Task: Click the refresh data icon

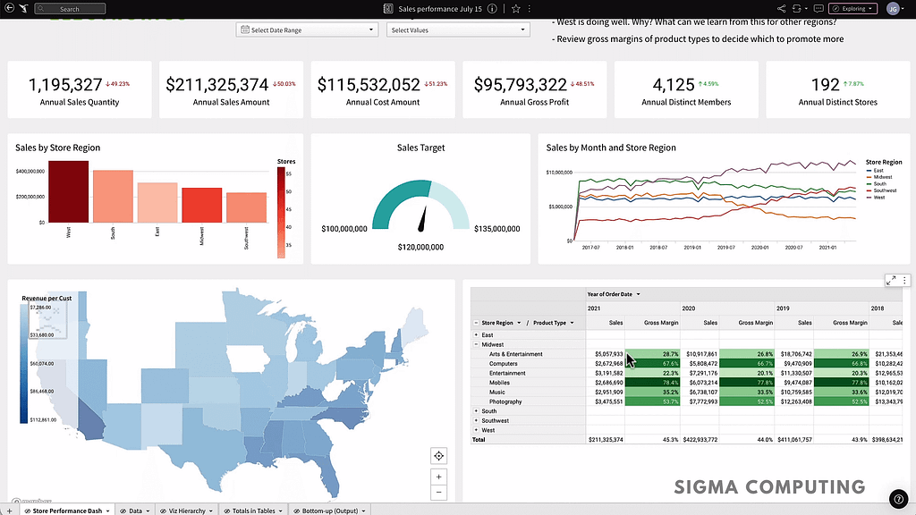Action: click(x=796, y=9)
